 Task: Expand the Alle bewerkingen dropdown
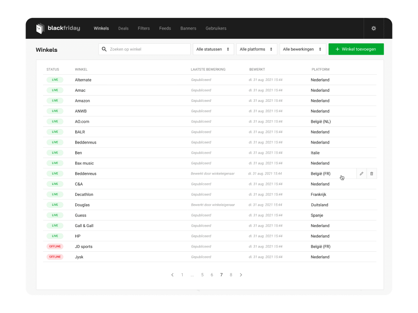tap(303, 49)
